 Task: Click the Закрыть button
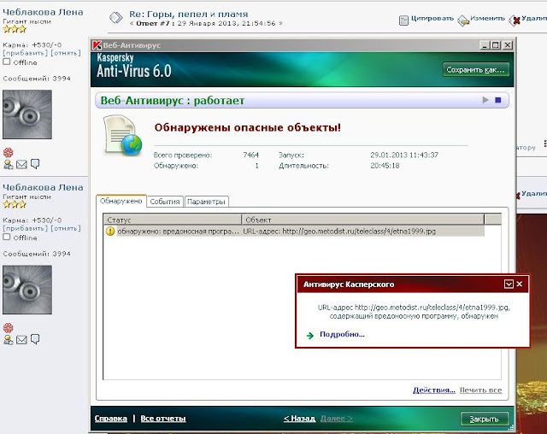[x=485, y=419]
